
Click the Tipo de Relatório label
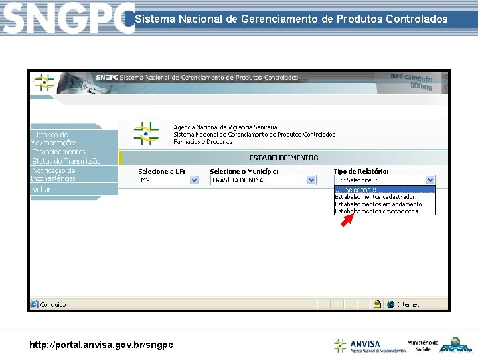pos(361,172)
